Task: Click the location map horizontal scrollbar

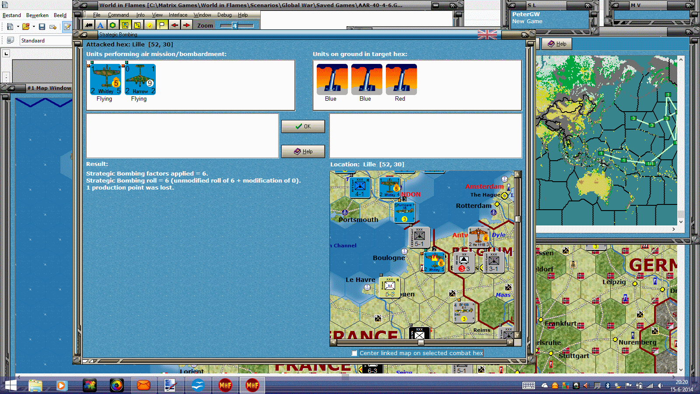Action: click(422, 343)
